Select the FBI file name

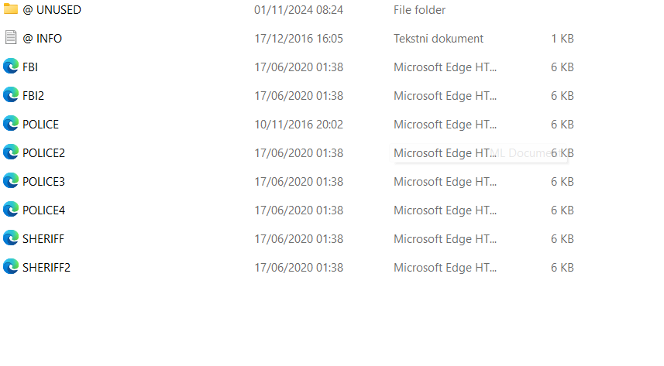click(30, 67)
